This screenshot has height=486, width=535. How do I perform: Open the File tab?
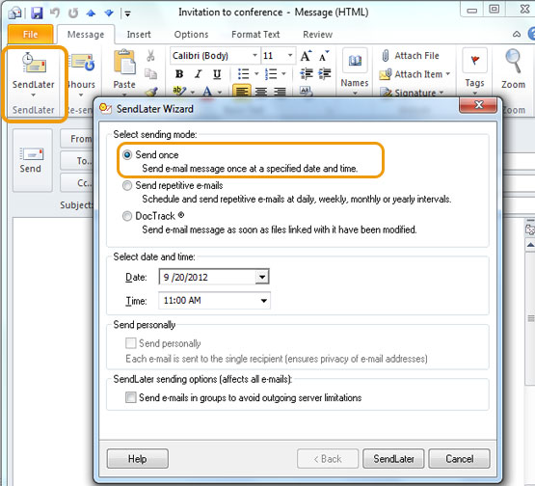point(31,34)
